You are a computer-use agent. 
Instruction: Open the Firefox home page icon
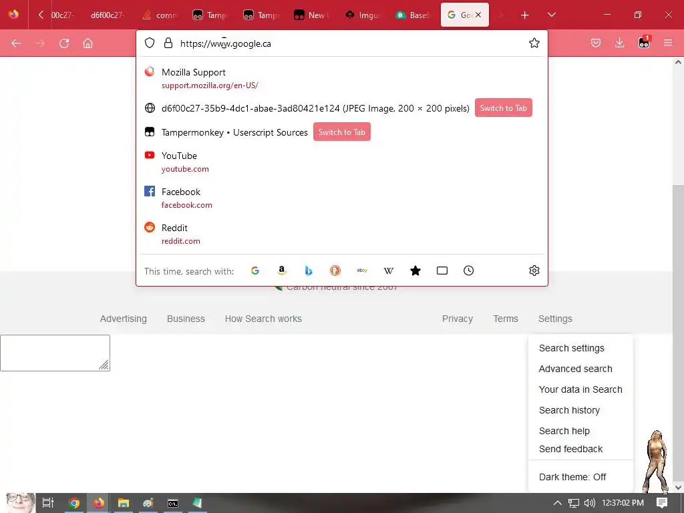pyautogui.click(x=88, y=43)
